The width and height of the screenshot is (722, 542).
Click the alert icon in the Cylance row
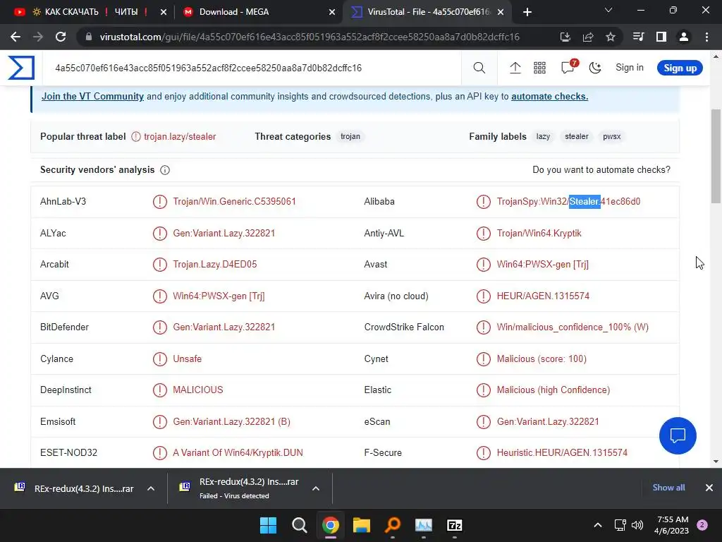pyautogui.click(x=160, y=359)
